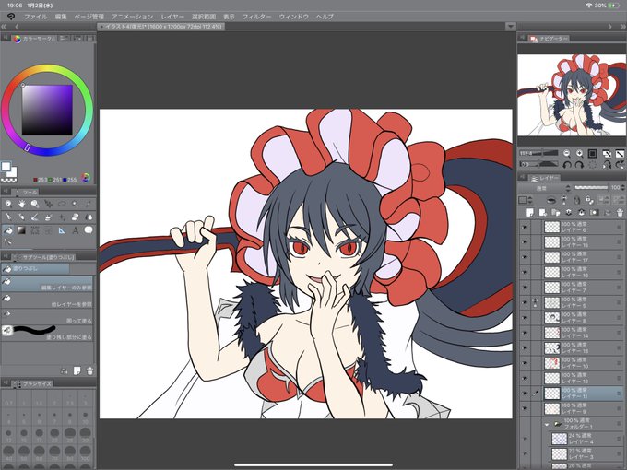The height and width of the screenshot is (470, 627).
Task: Collapse the right palette dock
Action: tap(623, 27)
